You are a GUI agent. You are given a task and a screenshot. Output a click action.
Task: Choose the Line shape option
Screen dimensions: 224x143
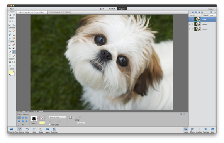click(19, 125)
